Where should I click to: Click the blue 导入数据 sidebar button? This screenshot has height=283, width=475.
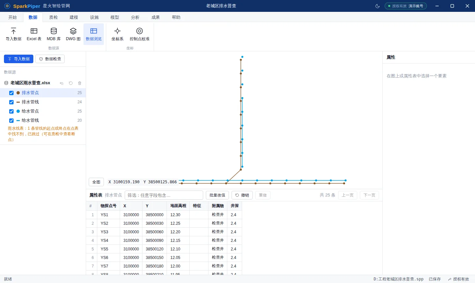18,59
